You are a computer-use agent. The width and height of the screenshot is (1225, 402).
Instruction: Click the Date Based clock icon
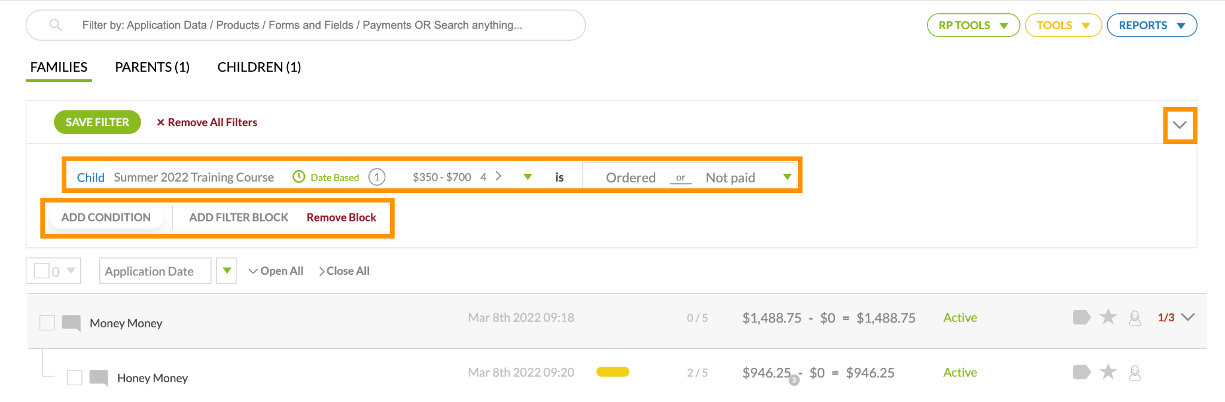click(298, 177)
